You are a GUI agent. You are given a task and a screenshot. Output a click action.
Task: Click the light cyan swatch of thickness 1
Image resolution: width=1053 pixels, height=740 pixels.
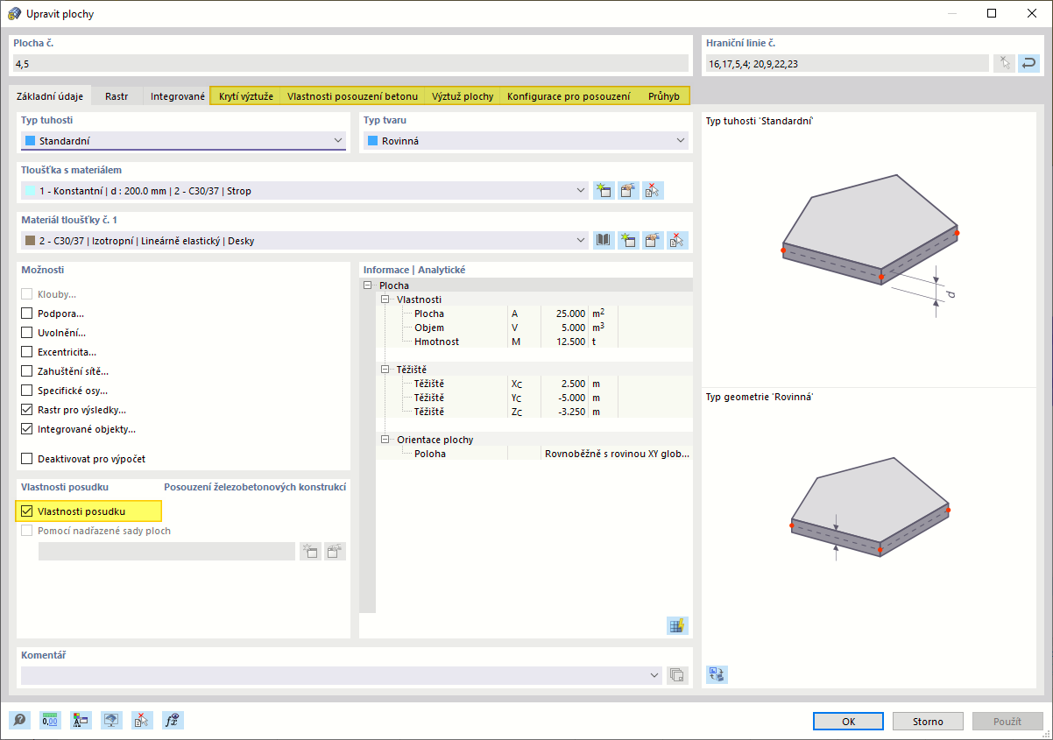pyautogui.click(x=31, y=190)
